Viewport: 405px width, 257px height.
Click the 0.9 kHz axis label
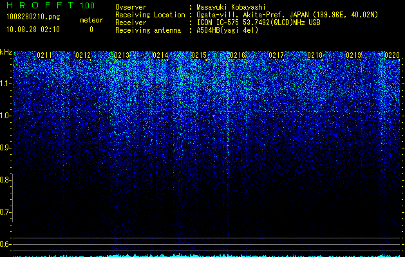tap(5, 148)
